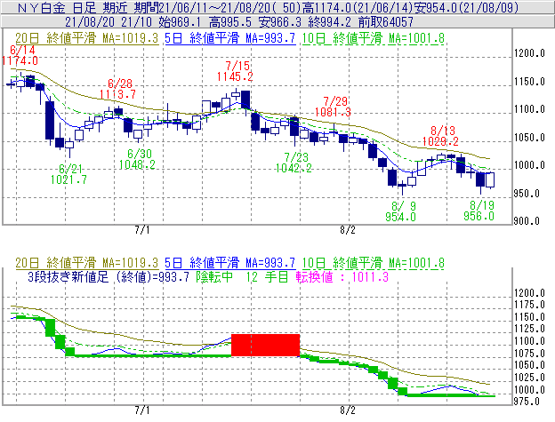The image size is (555, 422).
Task: Select the 8/2 date on upper chart axis
Action: tap(348, 229)
